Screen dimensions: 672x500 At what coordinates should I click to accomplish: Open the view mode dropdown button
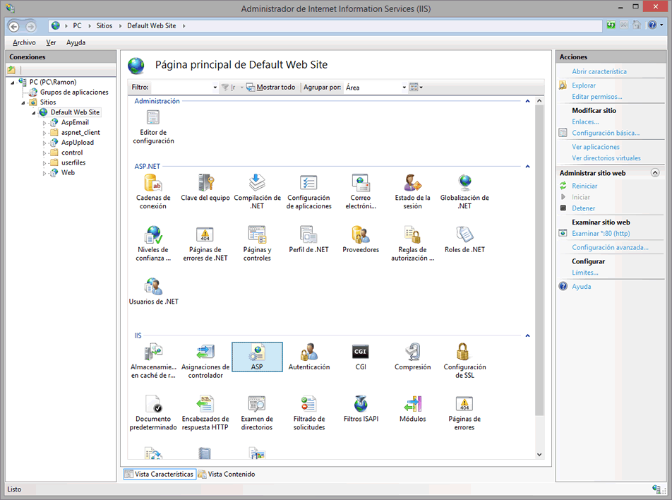pos(416,88)
